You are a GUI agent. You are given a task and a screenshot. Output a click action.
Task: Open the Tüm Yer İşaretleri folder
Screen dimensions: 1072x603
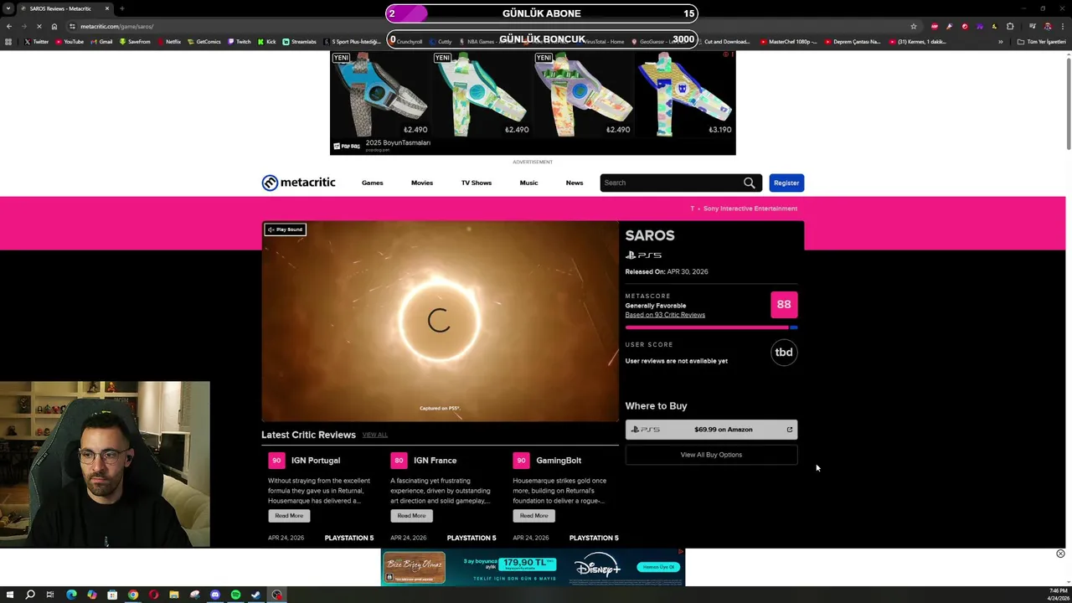1041,41
